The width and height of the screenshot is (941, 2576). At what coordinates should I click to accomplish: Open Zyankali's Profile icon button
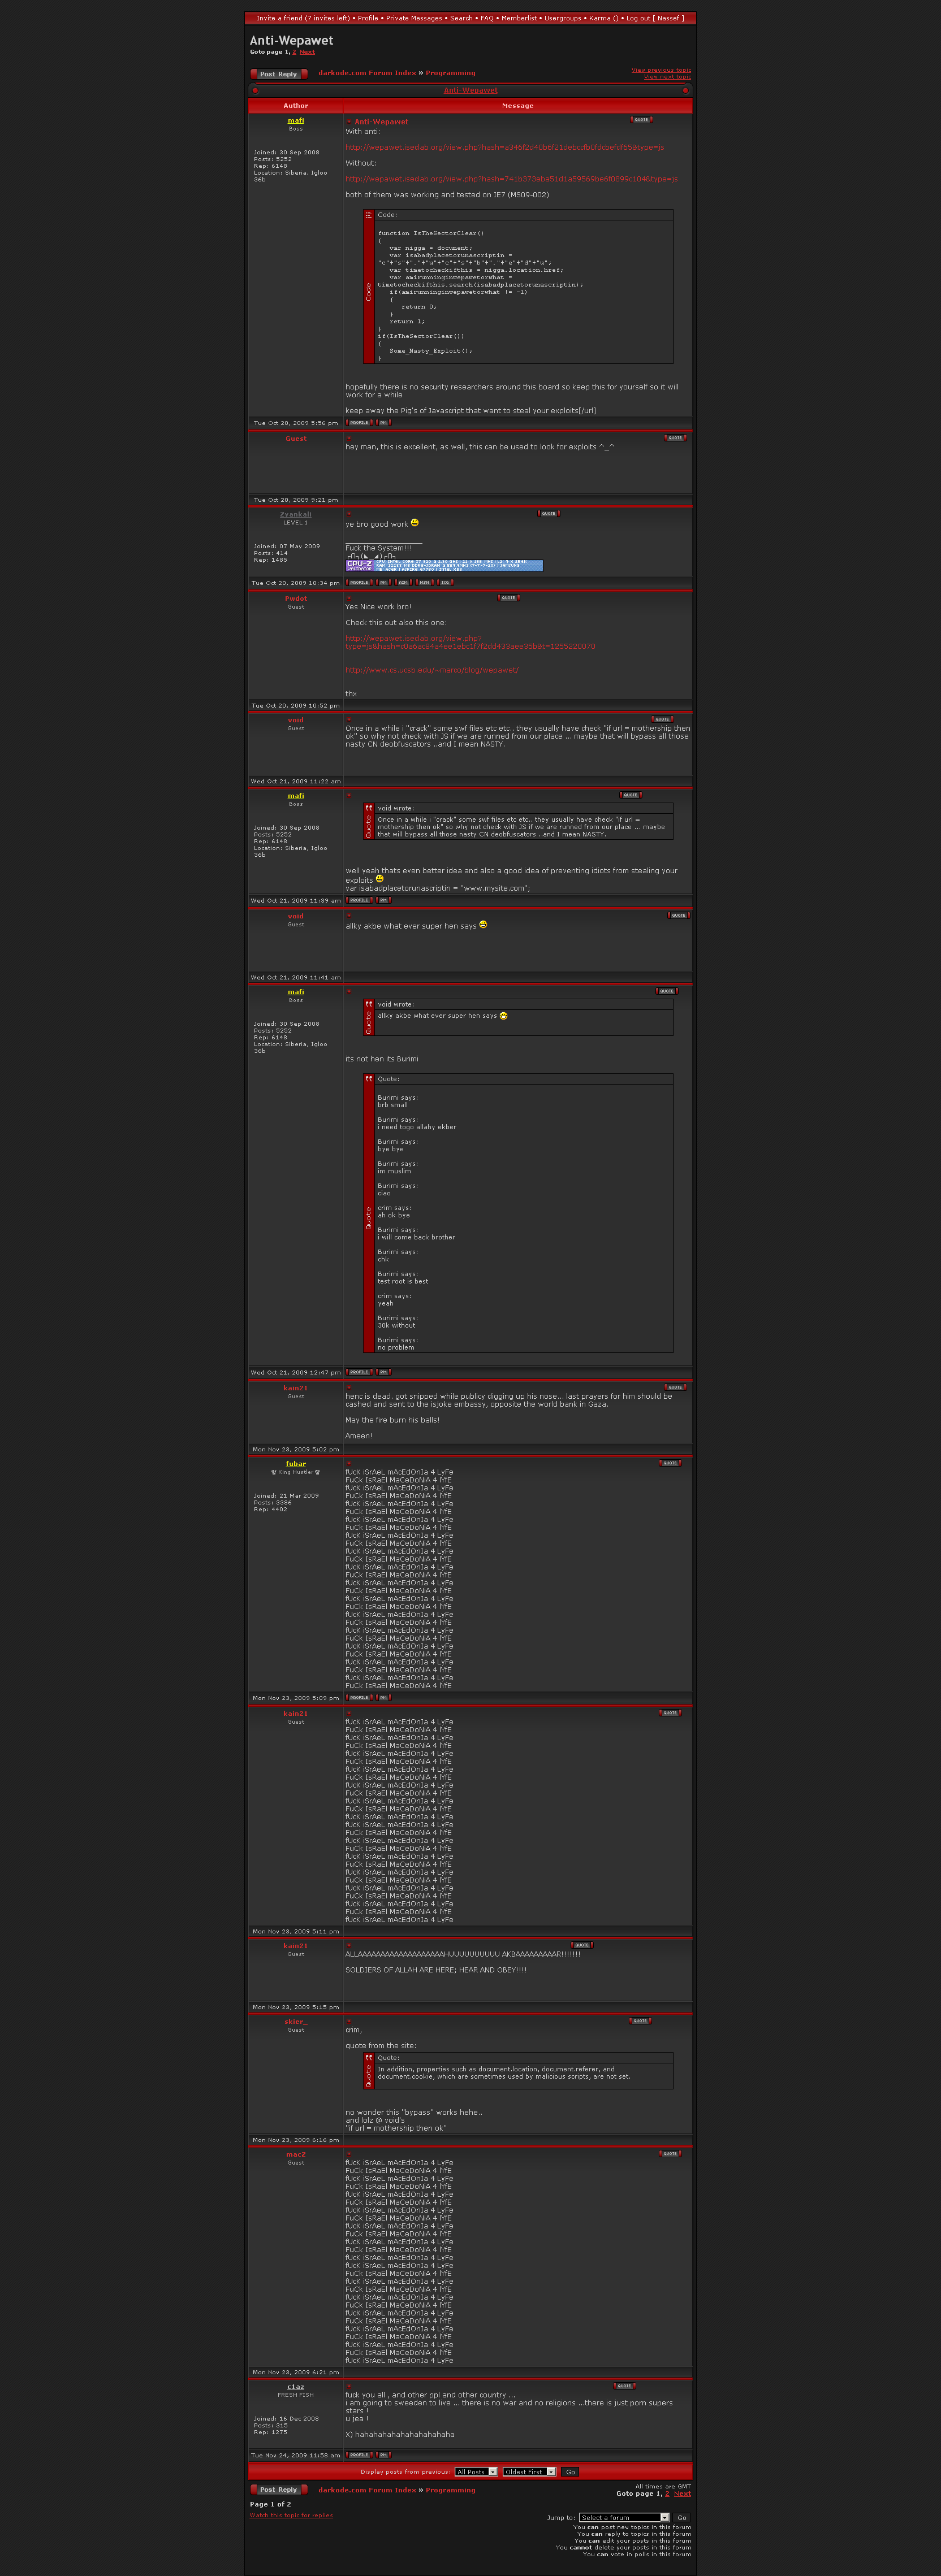pyautogui.click(x=360, y=582)
